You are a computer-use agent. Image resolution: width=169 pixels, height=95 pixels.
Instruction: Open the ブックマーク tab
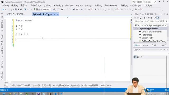pos(75,85)
